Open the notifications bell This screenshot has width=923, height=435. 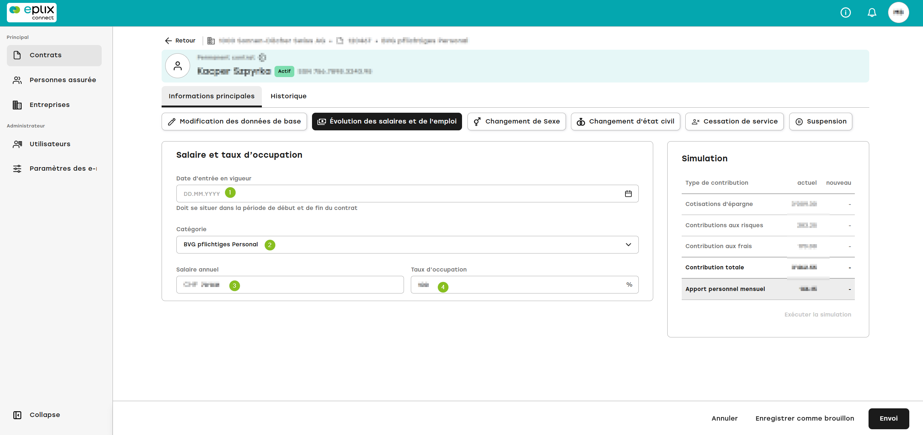click(872, 13)
